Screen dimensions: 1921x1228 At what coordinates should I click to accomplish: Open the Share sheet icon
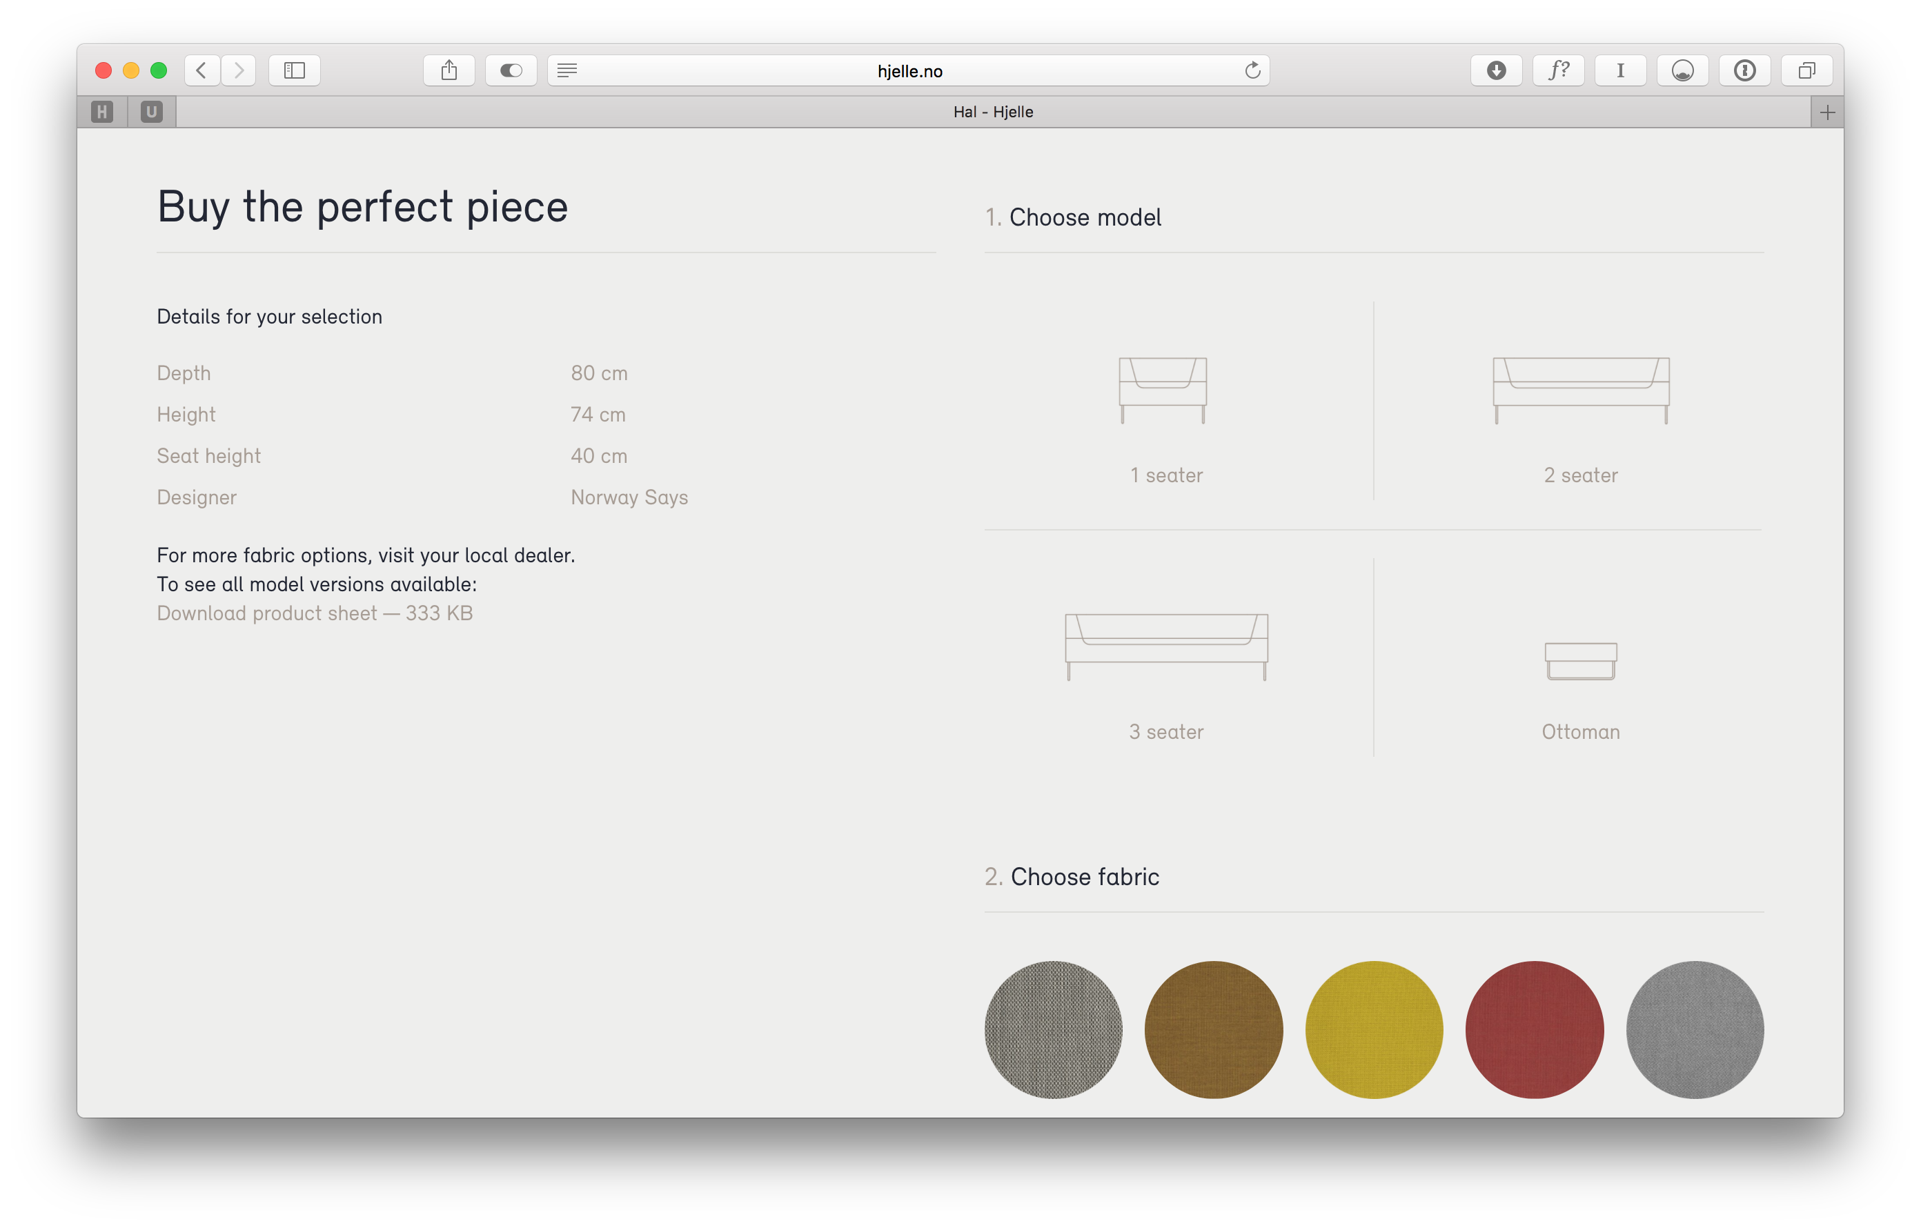click(x=449, y=70)
